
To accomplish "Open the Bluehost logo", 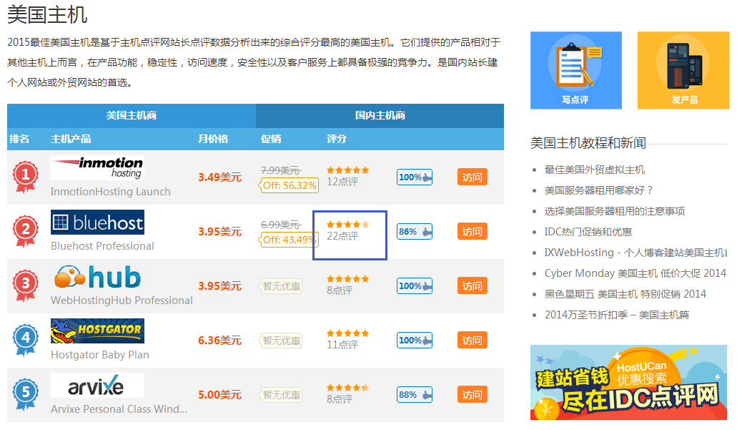I will (x=97, y=222).
